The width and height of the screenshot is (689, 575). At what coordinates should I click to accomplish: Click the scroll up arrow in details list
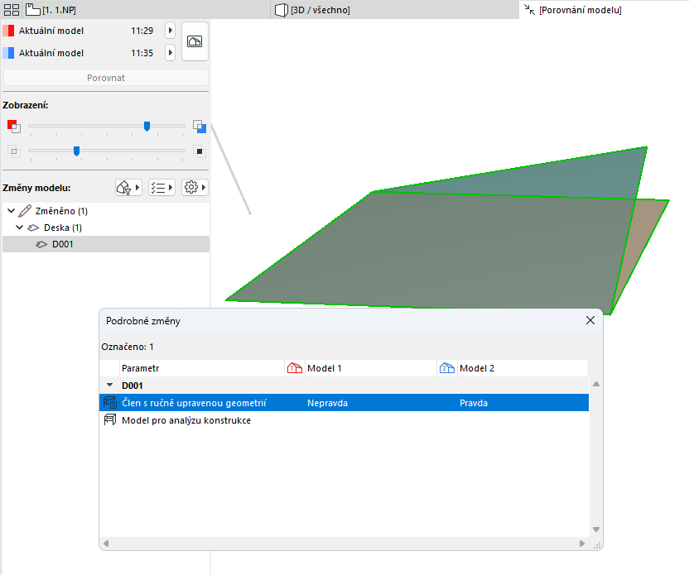596,384
